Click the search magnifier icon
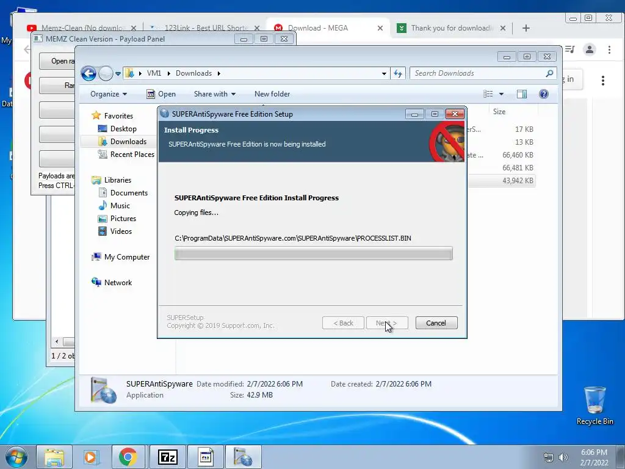Viewport: 625px width, 469px height. click(549, 73)
